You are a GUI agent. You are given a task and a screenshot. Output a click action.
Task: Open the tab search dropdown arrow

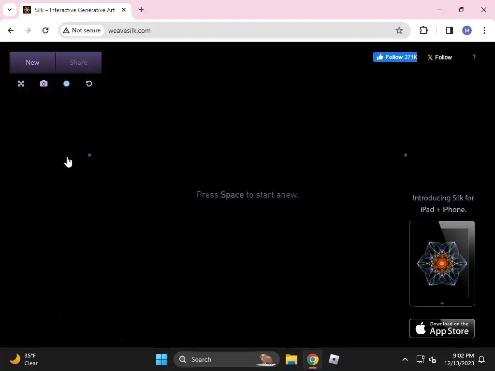click(10, 10)
